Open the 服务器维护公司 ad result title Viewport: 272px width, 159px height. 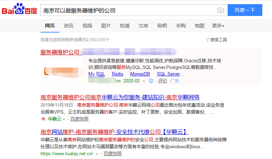click(x=60, y=52)
